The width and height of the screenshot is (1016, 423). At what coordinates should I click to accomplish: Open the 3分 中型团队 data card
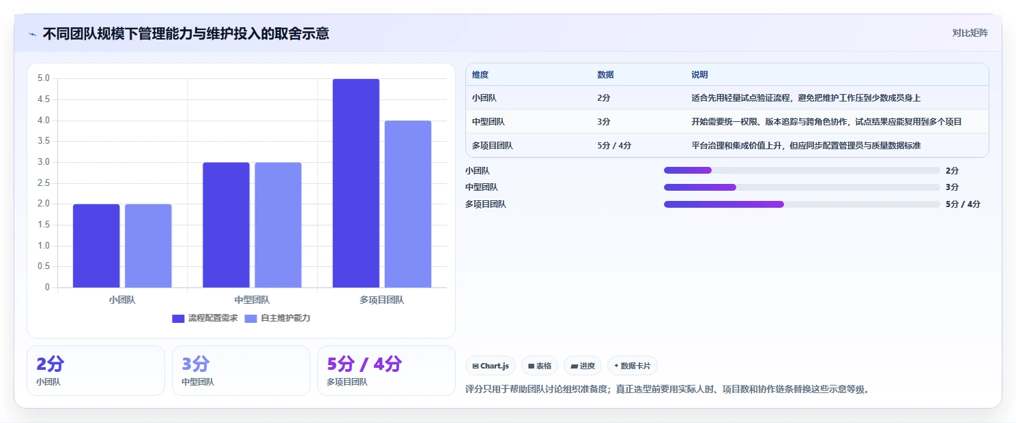click(241, 371)
